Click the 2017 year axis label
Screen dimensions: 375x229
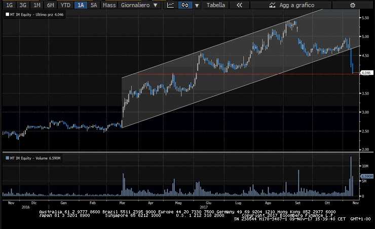[x=204, y=207]
